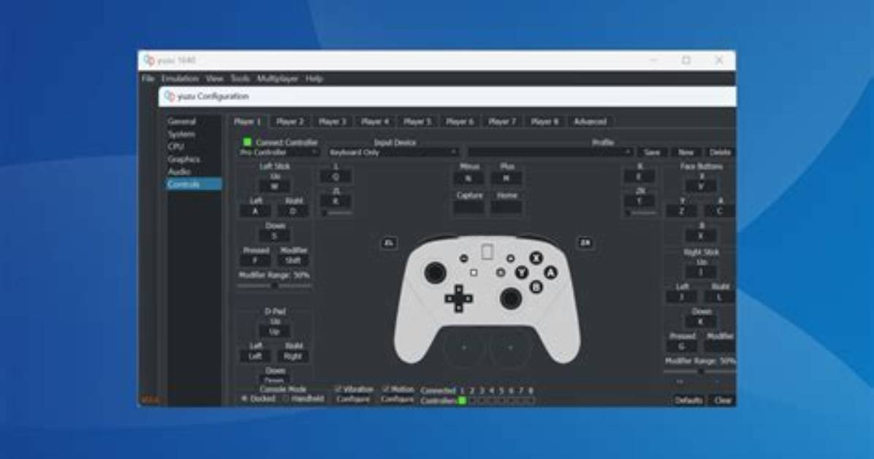874x459 pixels.
Task: Adjust the ZL trigger threshold slider
Action: point(336,213)
